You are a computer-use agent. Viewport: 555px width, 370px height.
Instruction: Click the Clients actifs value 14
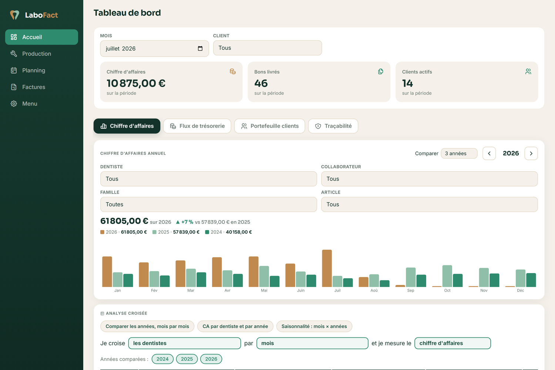click(407, 83)
